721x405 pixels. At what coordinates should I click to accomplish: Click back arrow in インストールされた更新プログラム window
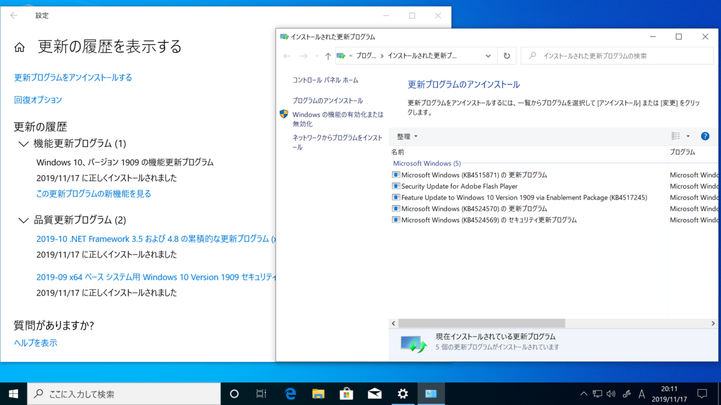click(287, 56)
